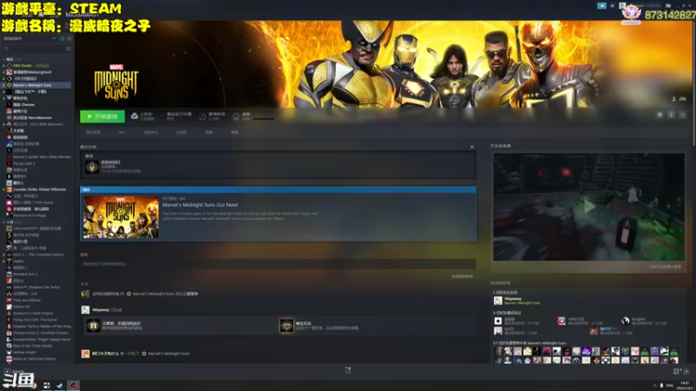The width and height of the screenshot is (696, 391).
Task: Click second achievement icon in Wayaway's activity
Action: [286, 326]
